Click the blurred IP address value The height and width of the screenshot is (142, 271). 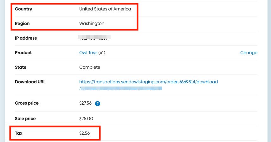[95, 38]
